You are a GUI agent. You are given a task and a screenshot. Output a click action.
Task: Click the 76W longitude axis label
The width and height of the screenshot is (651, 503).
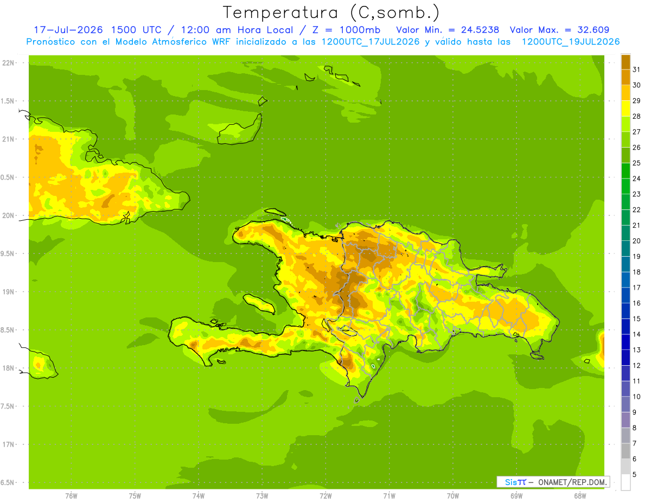click(71, 495)
